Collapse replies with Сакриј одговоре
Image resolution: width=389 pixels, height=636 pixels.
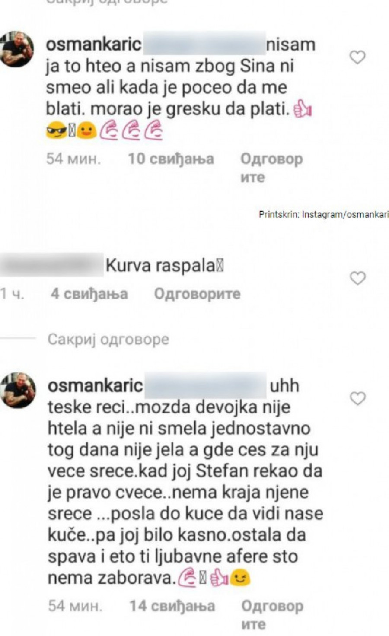(x=108, y=339)
